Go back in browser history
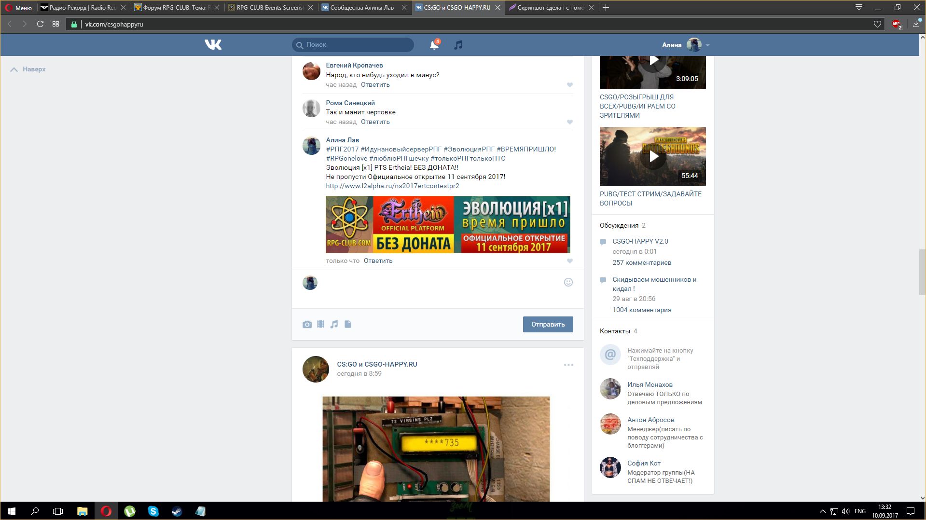926x520 pixels. pos(9,24)
